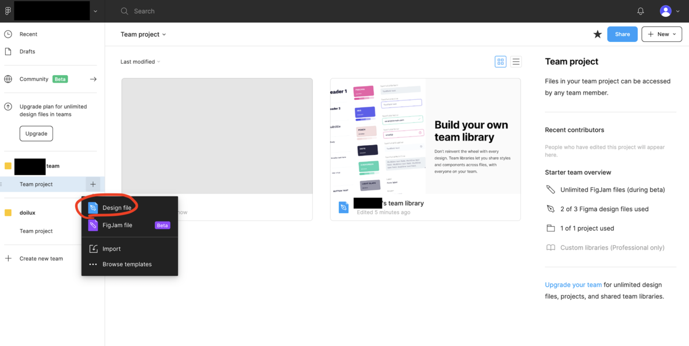Open the user avatar menu

pos(665,11)
